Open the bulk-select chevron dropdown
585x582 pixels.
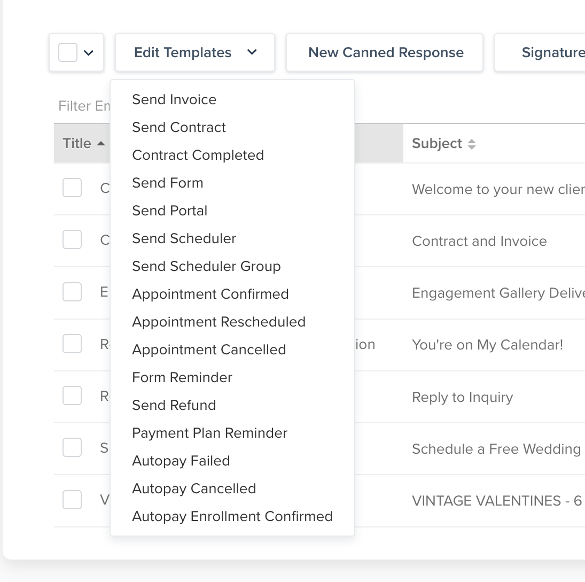[89, 52]
